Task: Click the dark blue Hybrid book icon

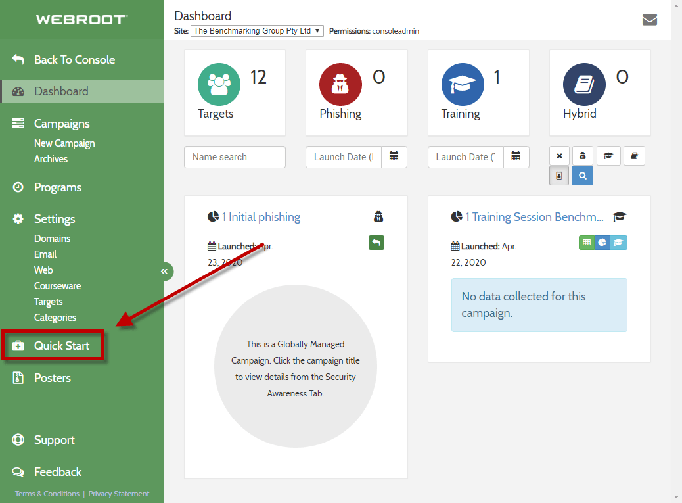Action: 584,84
